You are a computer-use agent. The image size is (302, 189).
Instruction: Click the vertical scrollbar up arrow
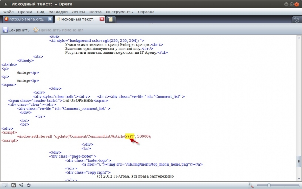tap(299, 38)
